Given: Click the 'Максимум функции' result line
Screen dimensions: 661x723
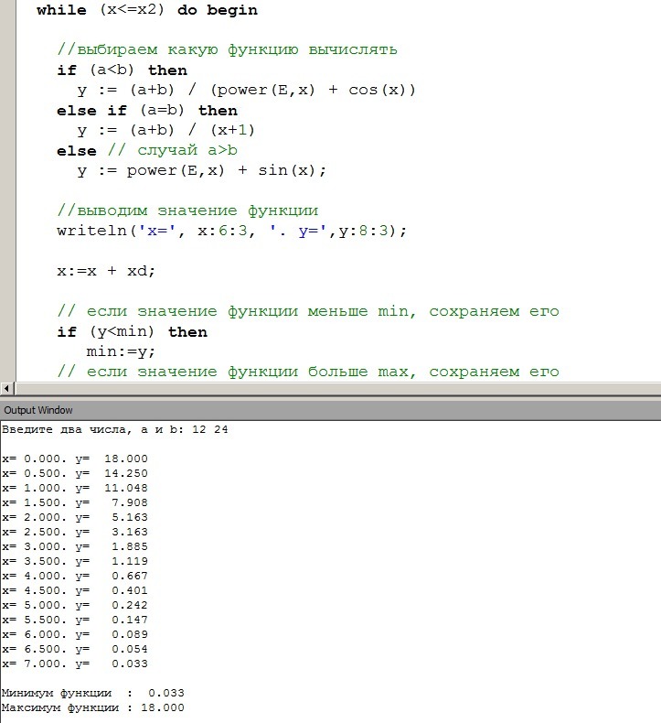Looking at the screenshot, I should 92,707.
